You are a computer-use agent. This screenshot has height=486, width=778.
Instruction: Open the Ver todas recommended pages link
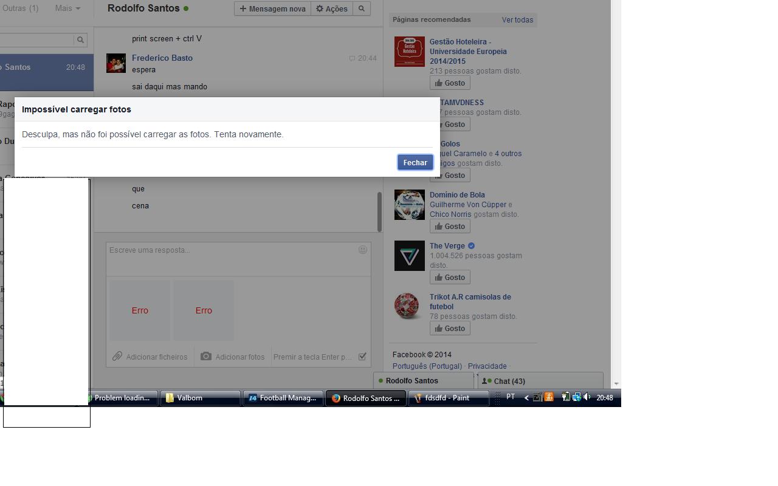coord(517,20)
